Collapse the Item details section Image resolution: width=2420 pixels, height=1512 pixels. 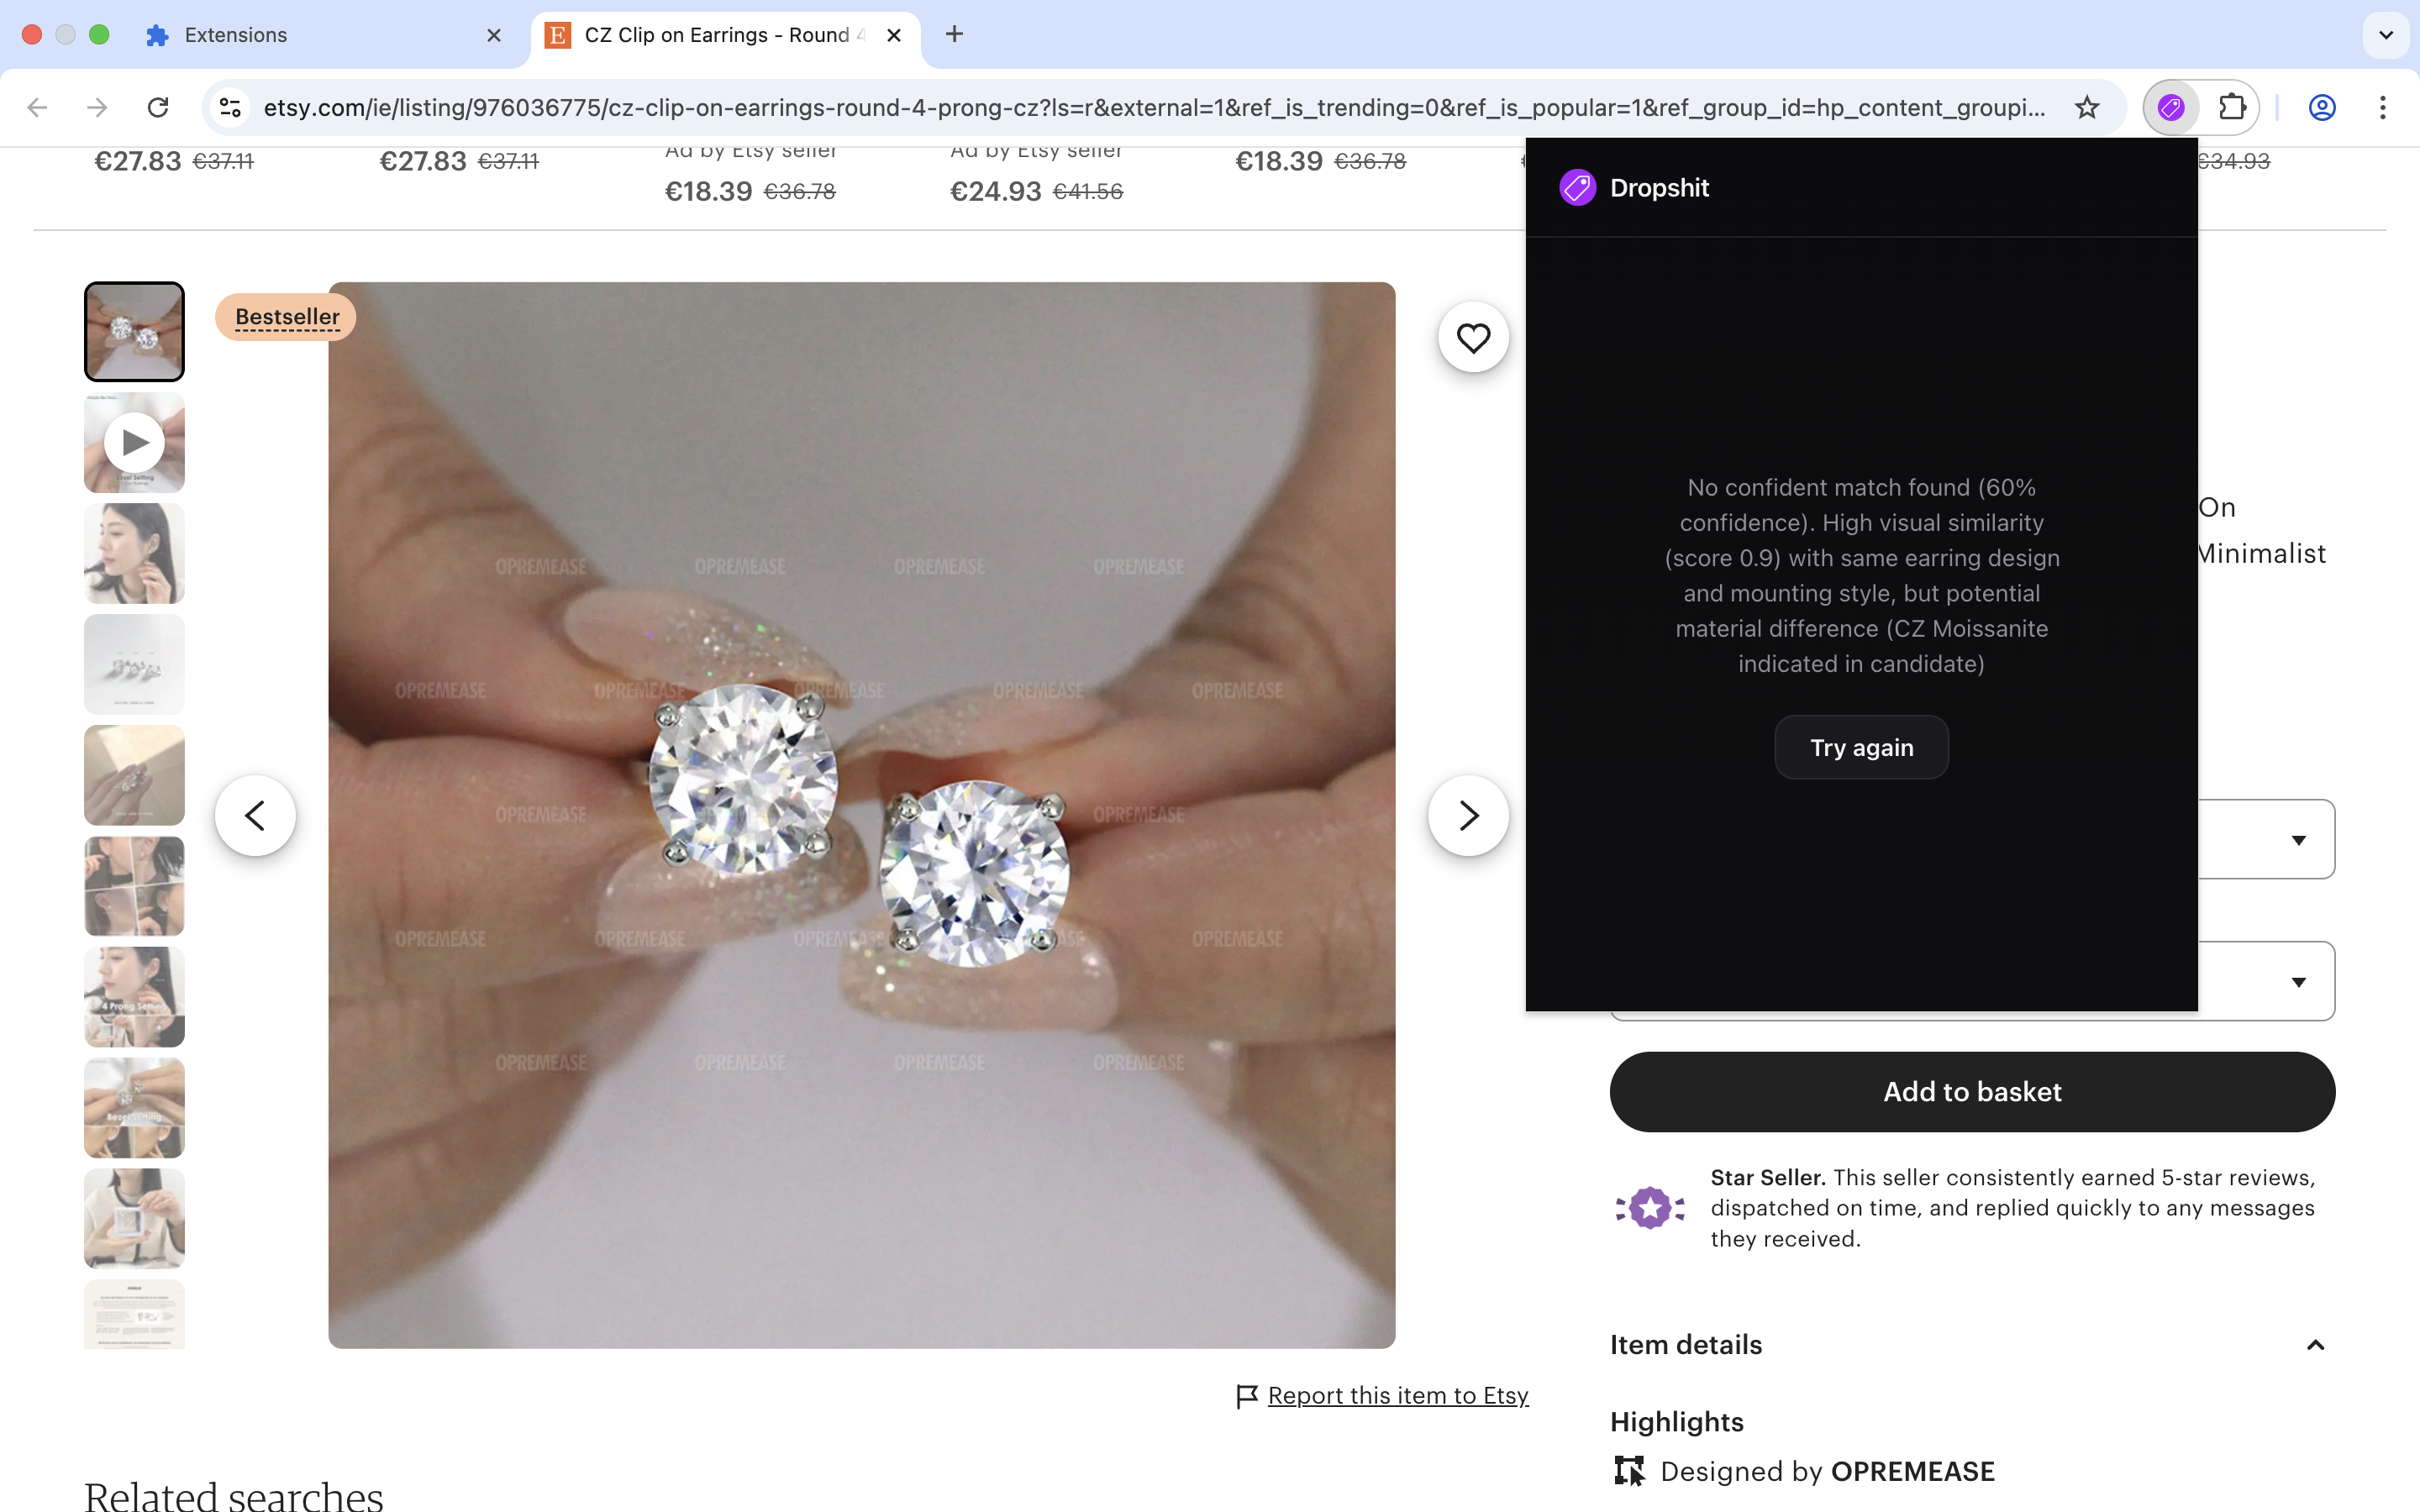point(2314,1345)
